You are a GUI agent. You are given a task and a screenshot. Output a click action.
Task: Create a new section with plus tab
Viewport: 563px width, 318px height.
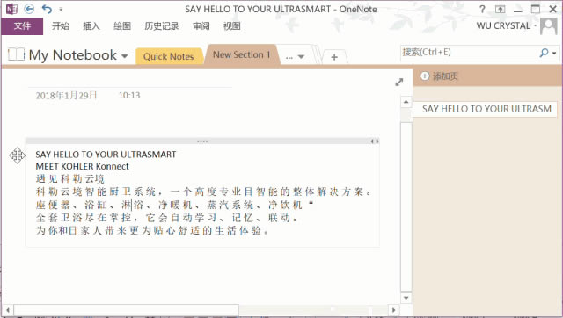coord(334,57)
